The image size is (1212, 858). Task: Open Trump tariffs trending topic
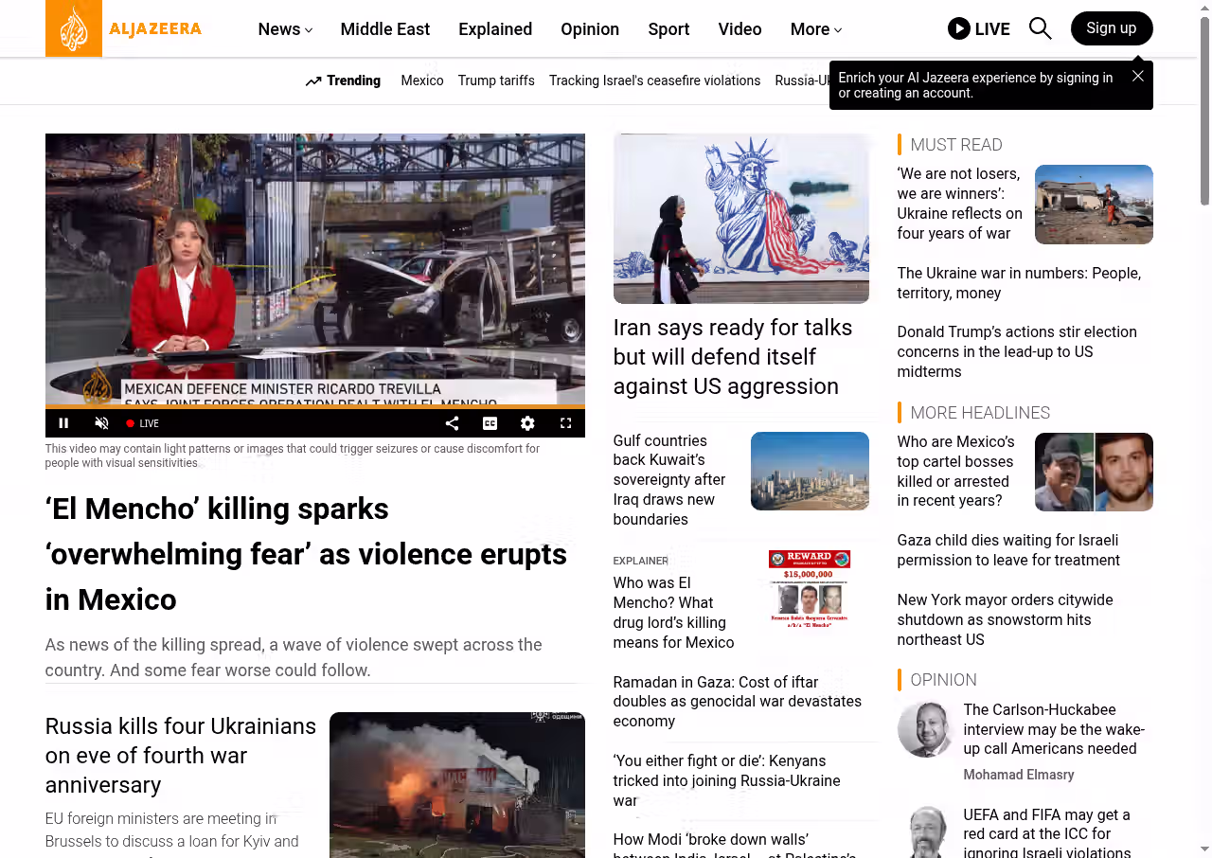pyautogui.click(x=496, y=80)
